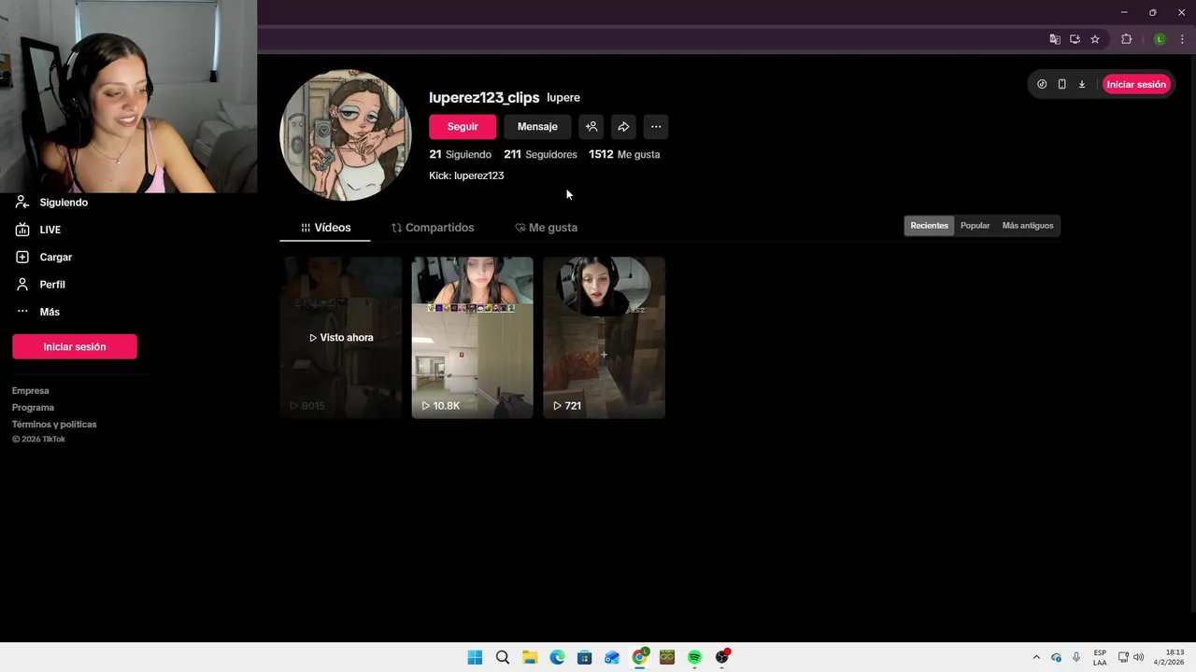This screenshot has height=672, width=1196.
Task: Open the Programa footer link
Action: point(33,408)
